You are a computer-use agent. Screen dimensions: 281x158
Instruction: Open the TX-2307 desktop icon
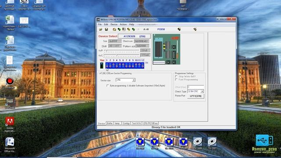(212, 144)
